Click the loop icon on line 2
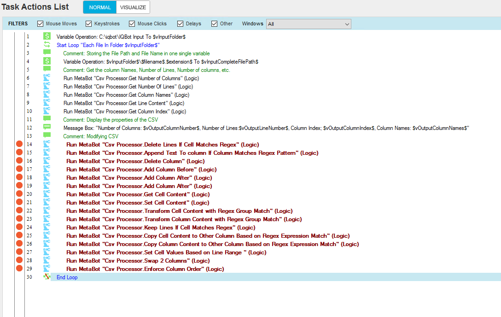The image size is (501, 317). [x=47, y=44]
